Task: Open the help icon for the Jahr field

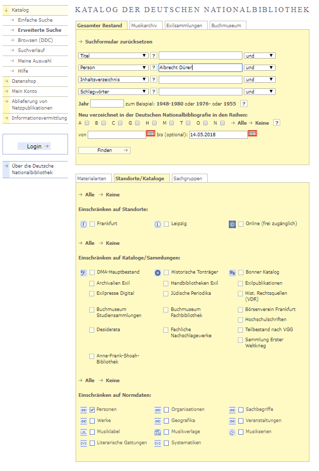Action: [244, 104]
